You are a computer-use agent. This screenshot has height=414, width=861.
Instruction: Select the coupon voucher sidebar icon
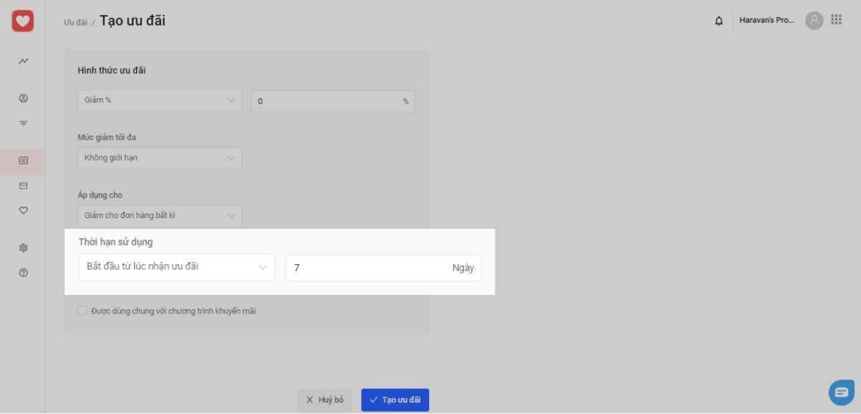click(23, 161)
